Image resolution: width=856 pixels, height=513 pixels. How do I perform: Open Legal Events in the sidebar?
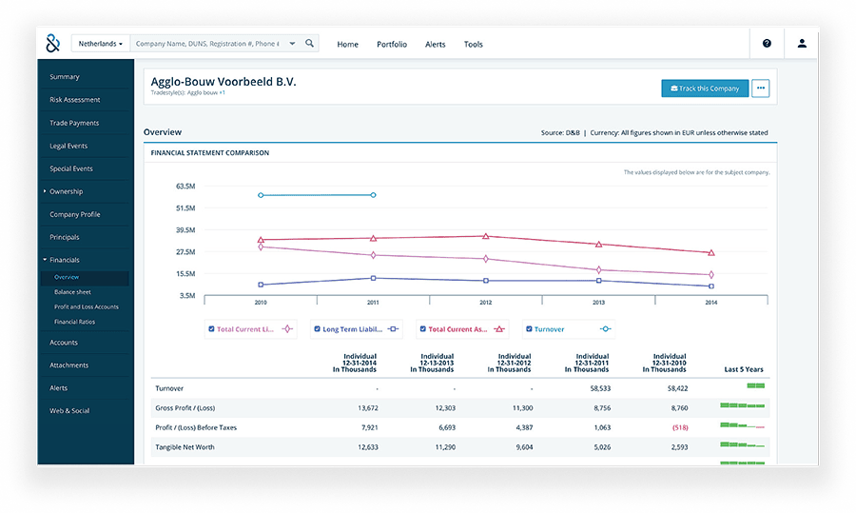click(68, 146)
